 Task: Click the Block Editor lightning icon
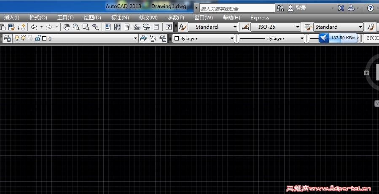pos(22,27)
